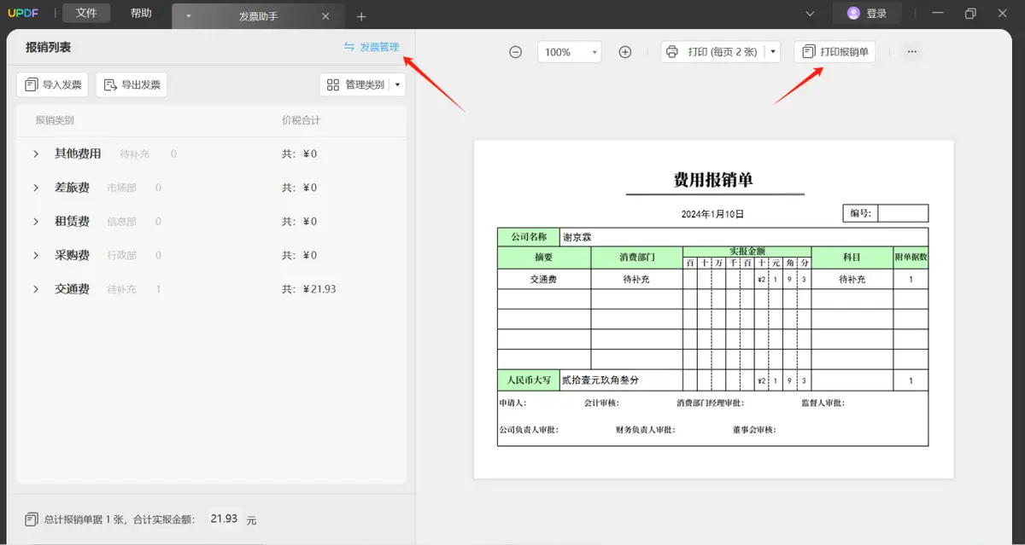1025x545 pixels.
Task: Open the 文件 menu
Action: (85, 13)
